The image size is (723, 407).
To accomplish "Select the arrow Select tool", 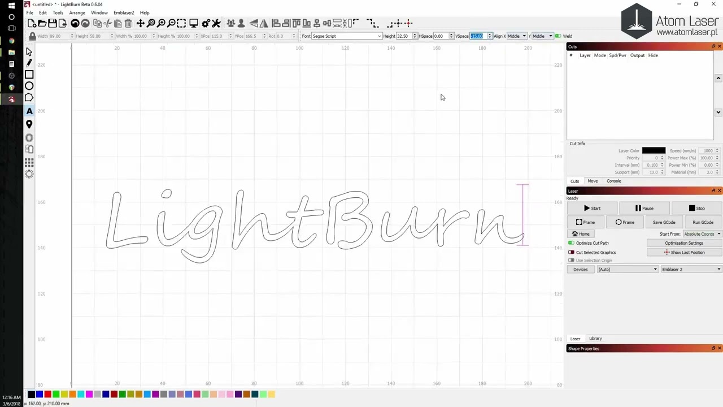I will pyautogui.click(x=29, y=51).
